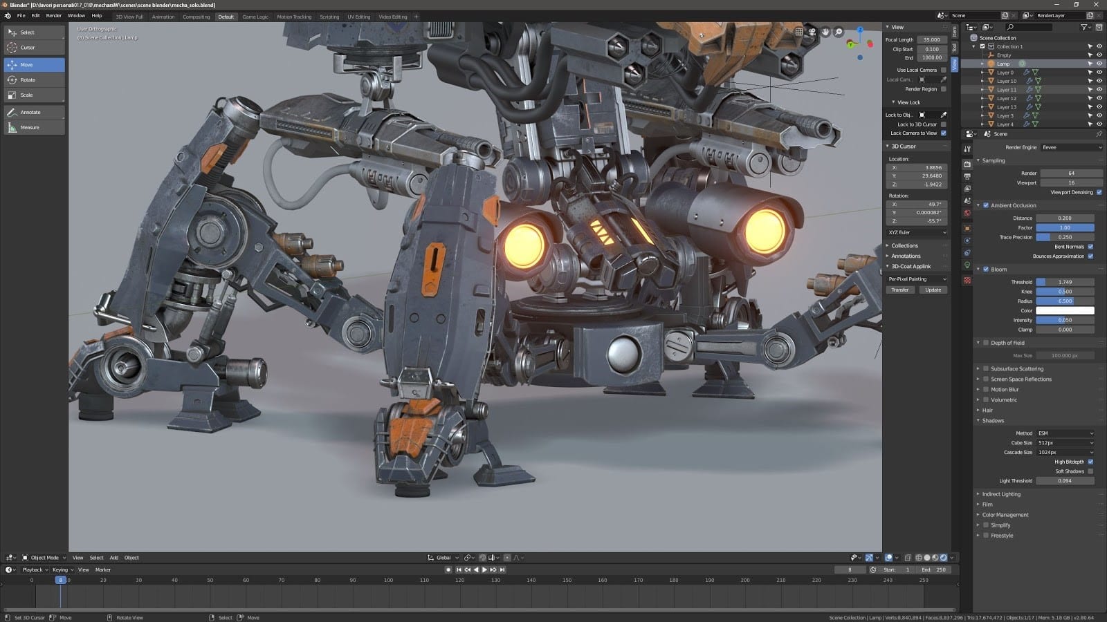Click the Bloom Color white swatch
Image resolution: width=1107 pixels, height=622 pixels.
point(1065,311)
